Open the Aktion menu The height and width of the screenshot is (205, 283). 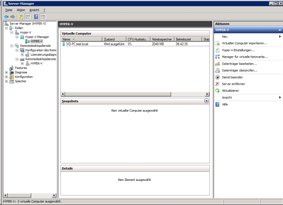point(21,10)
